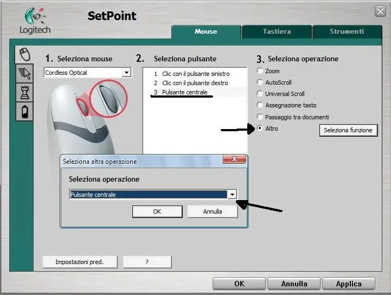
Task: Open the mouse button settings sidebar icon
Action: (x=24, y=54)
